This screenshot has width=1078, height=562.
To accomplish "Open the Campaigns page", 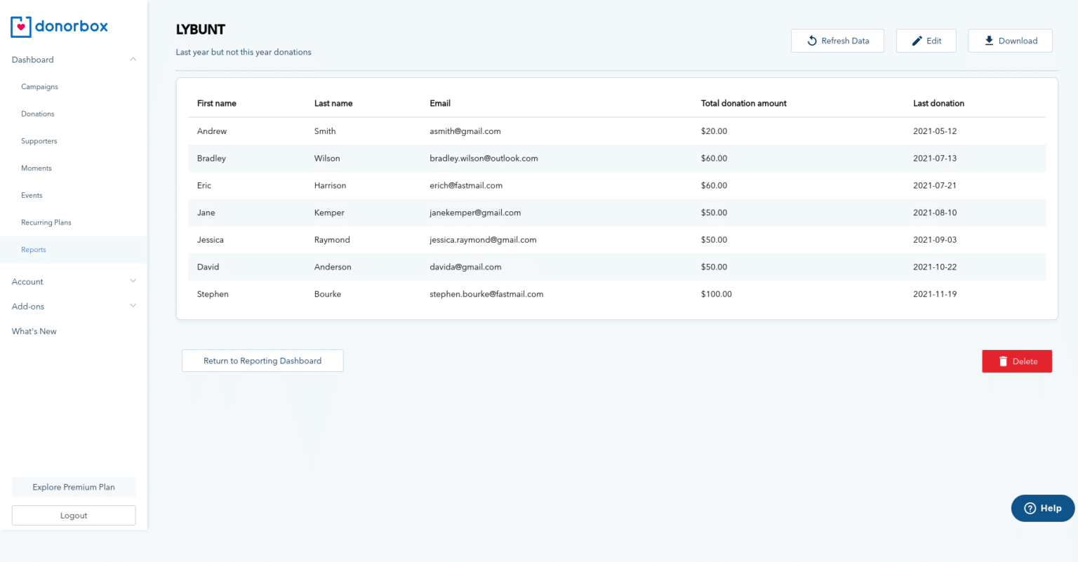I will coord(39,86).
